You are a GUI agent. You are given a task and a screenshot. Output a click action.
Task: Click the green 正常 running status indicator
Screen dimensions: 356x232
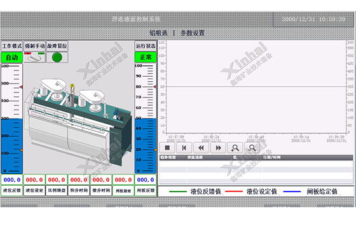pos(146,57)
